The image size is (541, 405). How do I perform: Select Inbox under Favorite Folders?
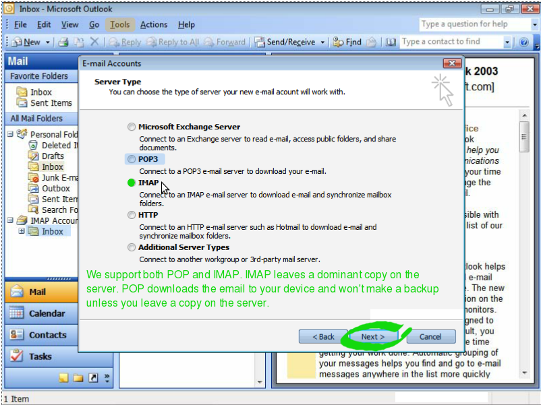pos(34,92)
